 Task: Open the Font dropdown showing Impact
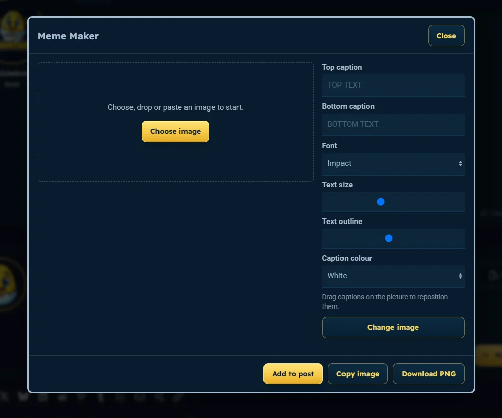coord(393,164)
